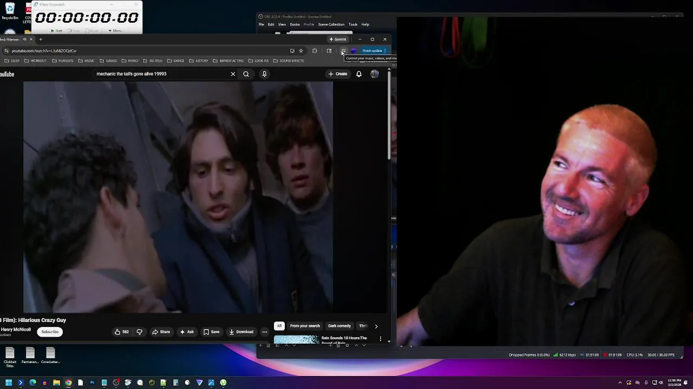Click the Chrome address bar URL
This screenshot has width=693, height=389.
[x=44, y=51]
